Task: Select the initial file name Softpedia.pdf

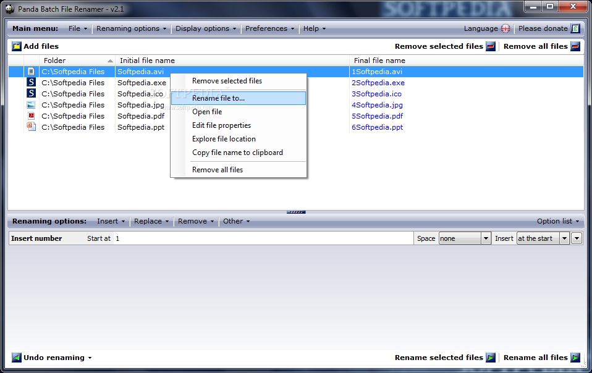Action: tap(141, 116)
